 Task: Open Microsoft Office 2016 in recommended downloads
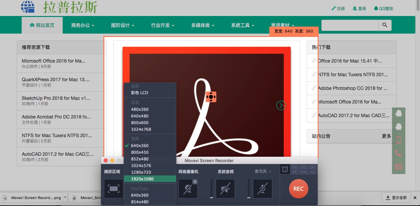pyautogui.click(x=54, y=61)
